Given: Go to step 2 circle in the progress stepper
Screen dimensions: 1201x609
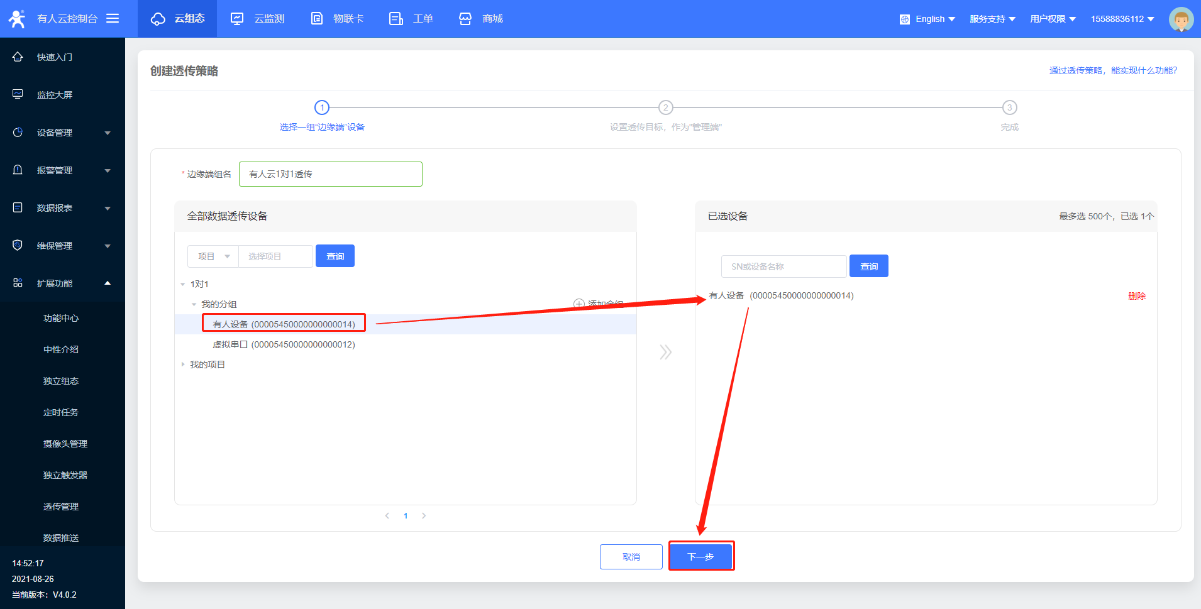Looking at the screenshot, I should click(x=665, y=107).
